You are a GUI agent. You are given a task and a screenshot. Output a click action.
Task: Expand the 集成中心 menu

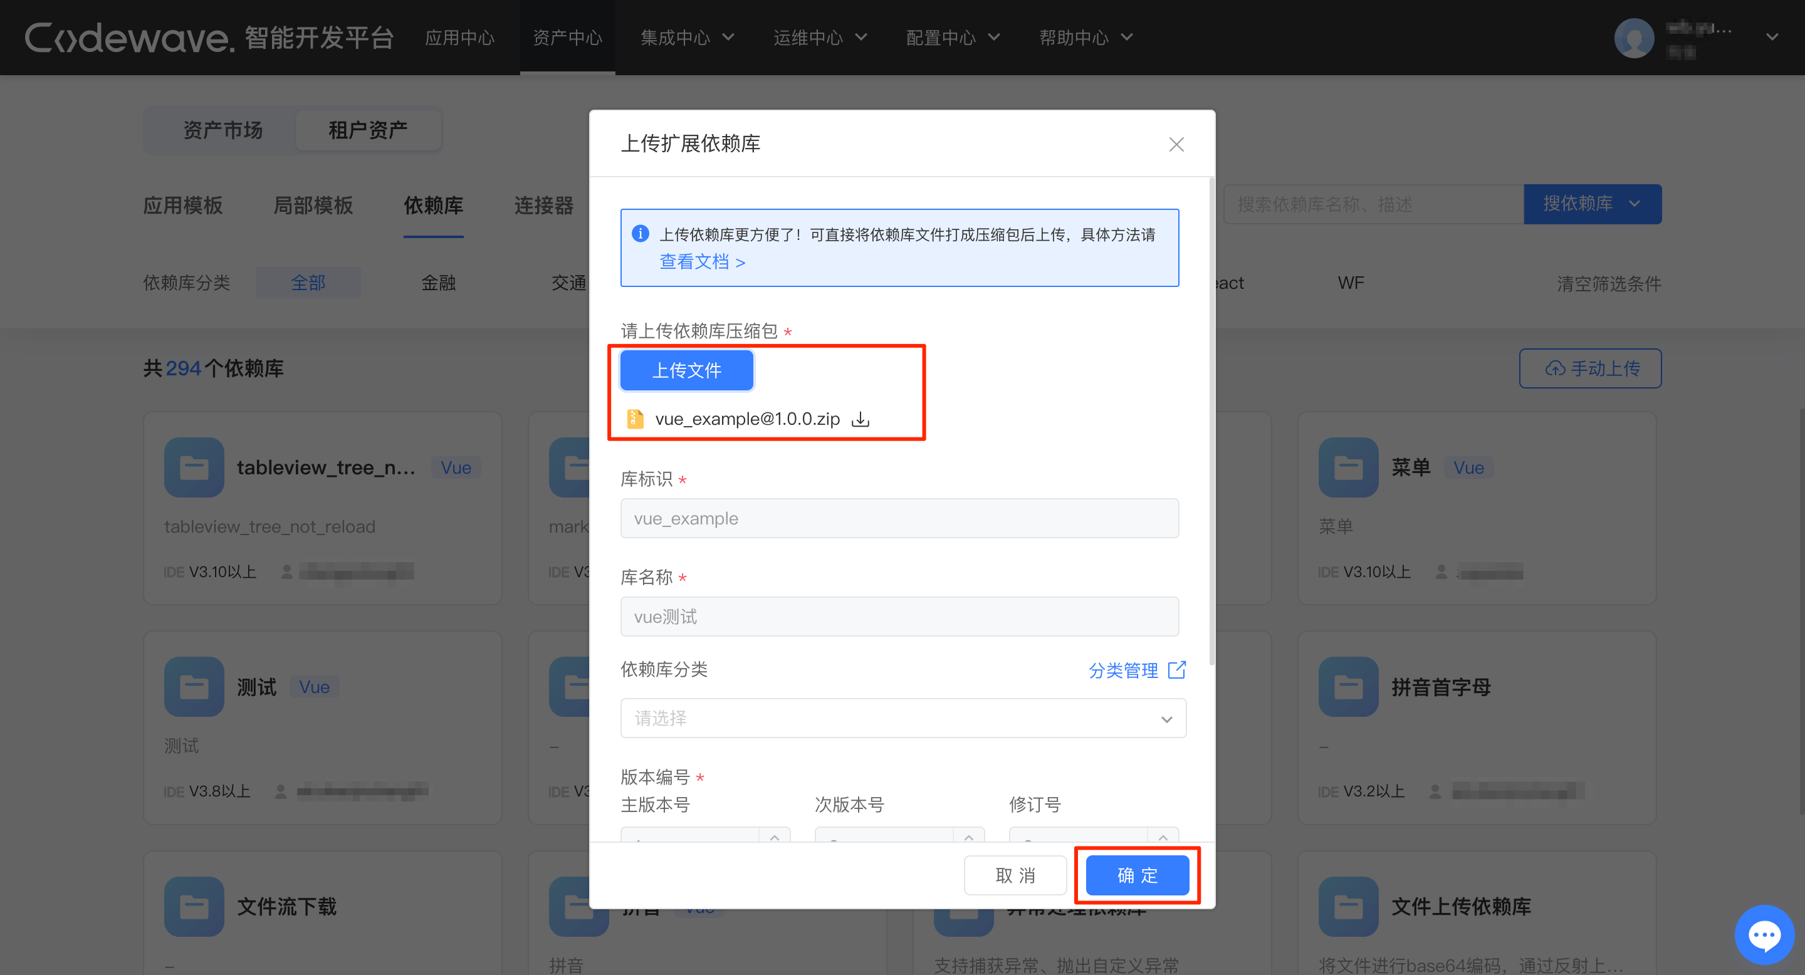687,38
